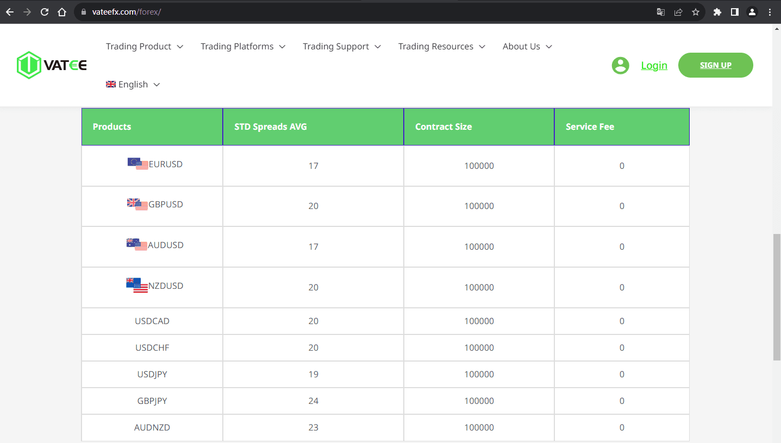Select the USDCAD product cell
The width and height of the screenshot is (781, 443).
(x=152, y=321)
